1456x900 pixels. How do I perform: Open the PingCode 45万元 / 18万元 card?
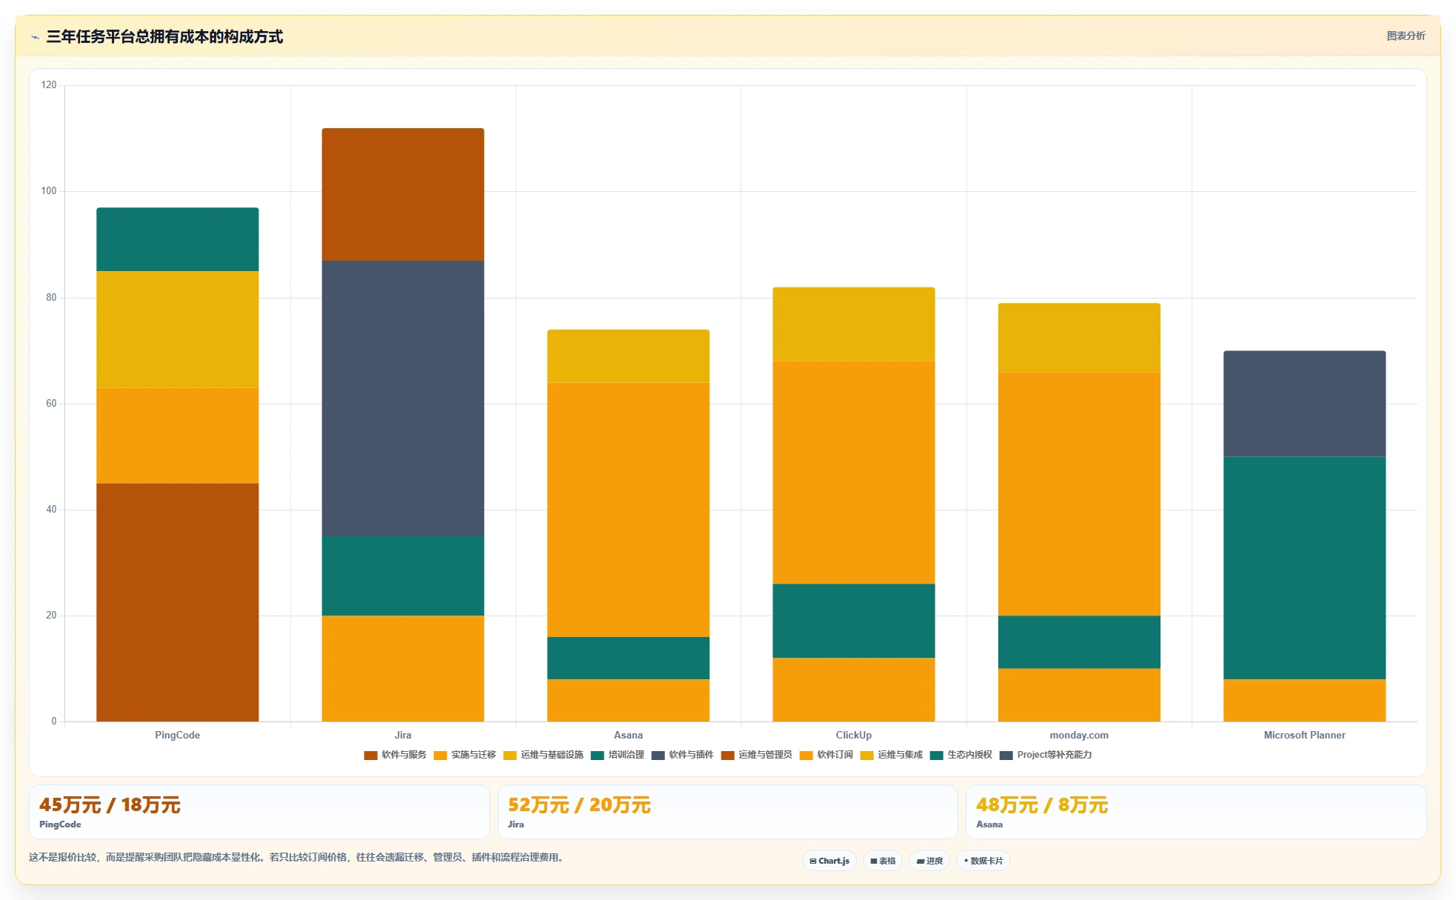[x=259, y=812]
